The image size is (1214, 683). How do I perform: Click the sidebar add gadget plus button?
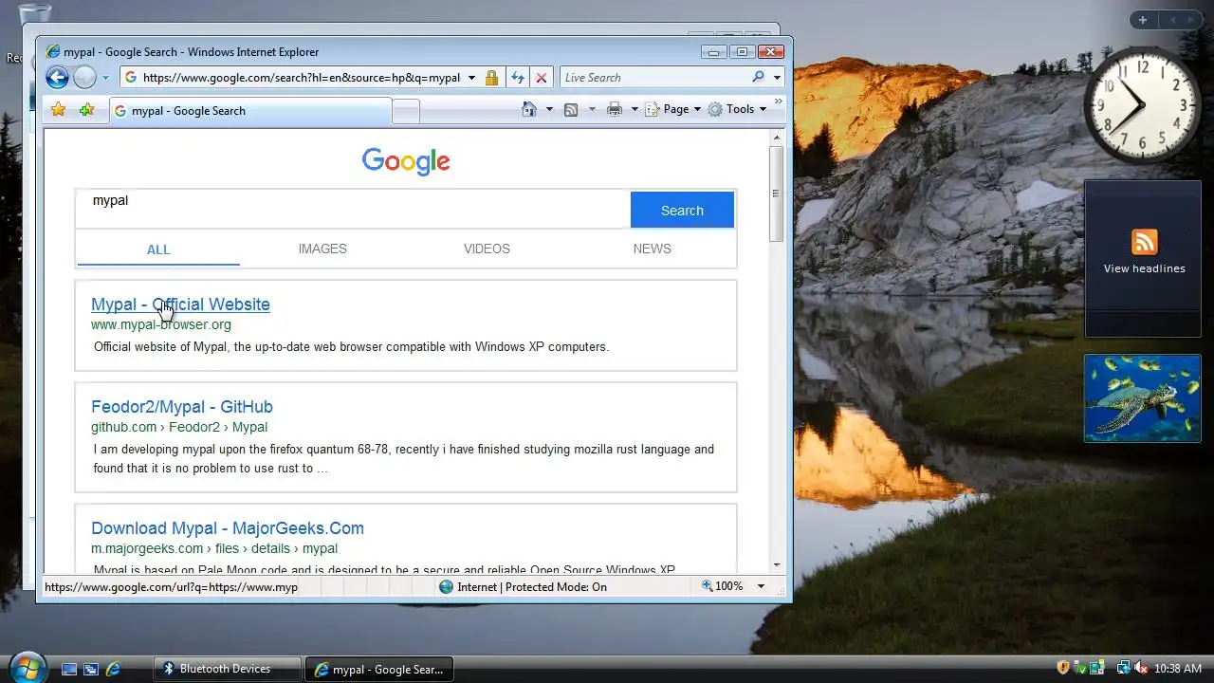point(1143,20)
